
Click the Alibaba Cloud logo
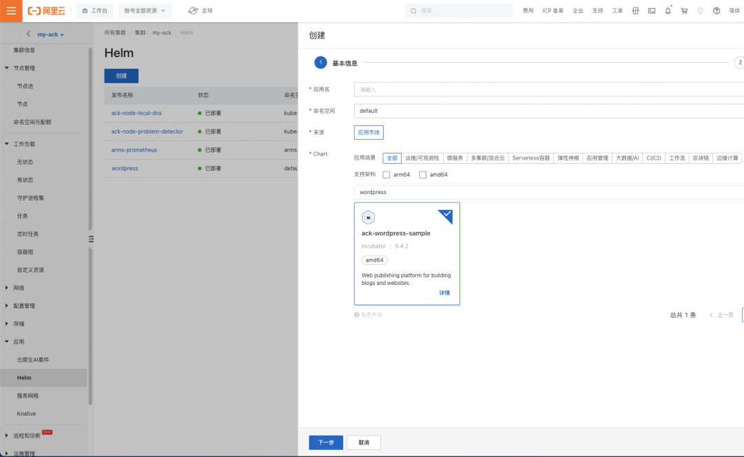(x=47, y=10)
